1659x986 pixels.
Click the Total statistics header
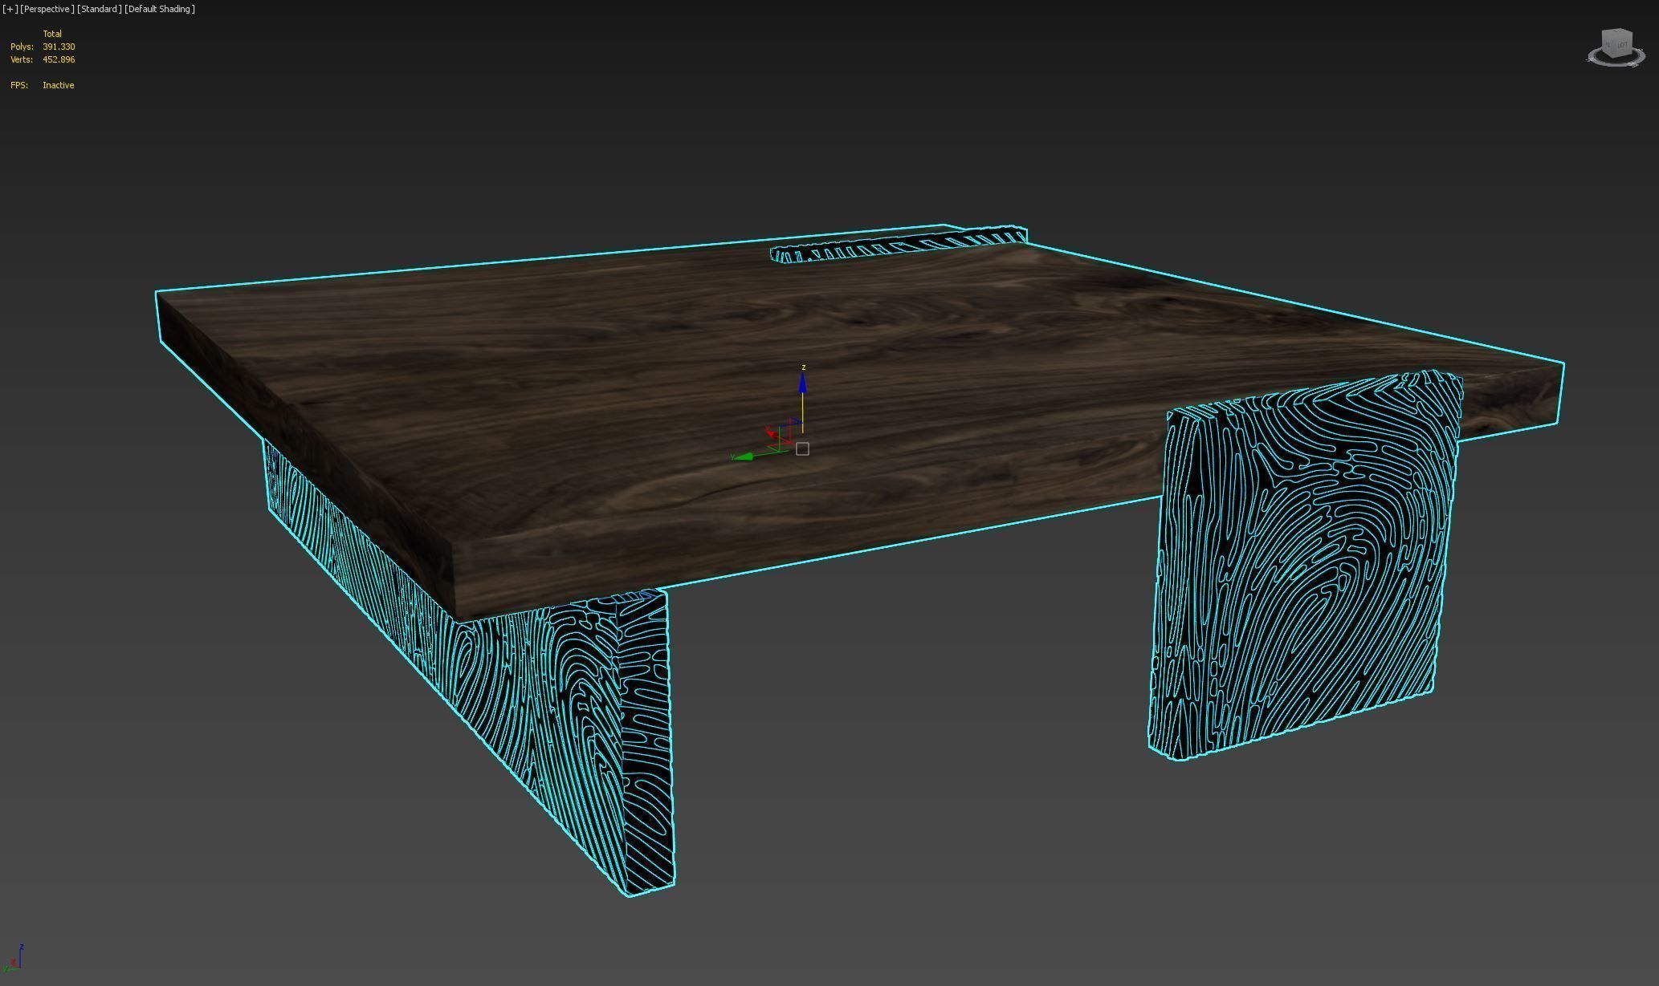(x=52, y=34)
